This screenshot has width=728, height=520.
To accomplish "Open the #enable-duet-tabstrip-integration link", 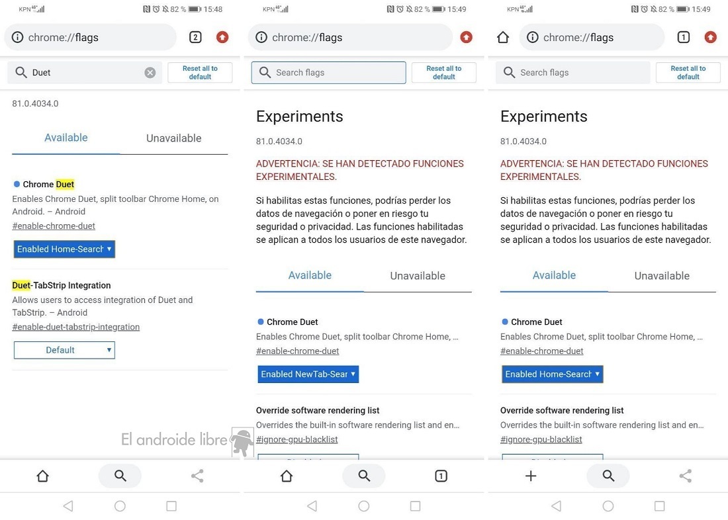I will point(75,327).
